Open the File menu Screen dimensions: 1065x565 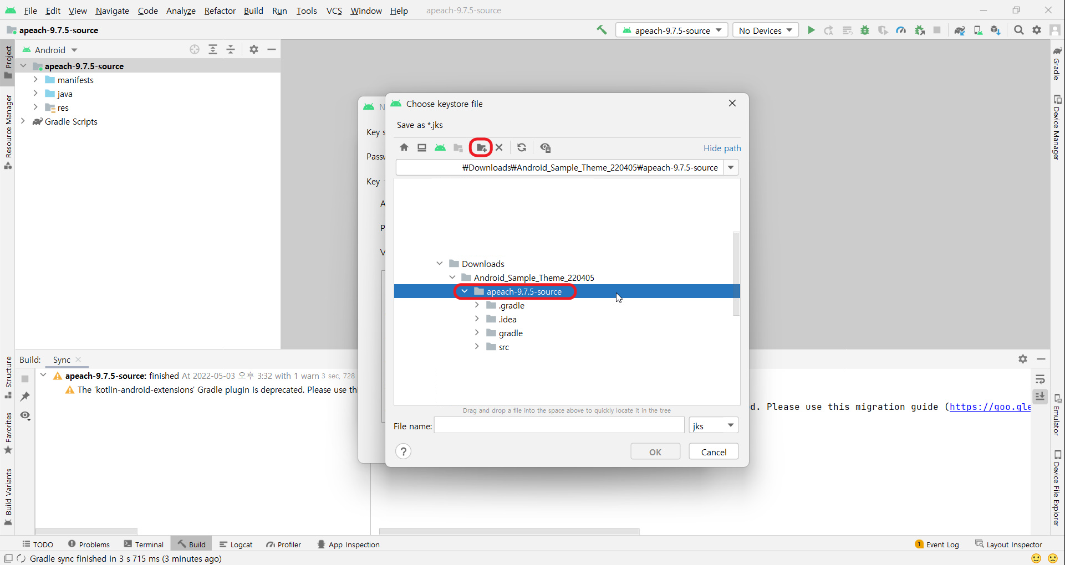[x=30, y=11]
